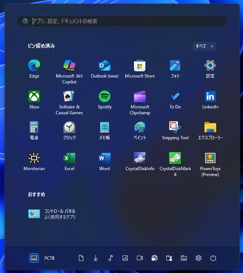Open Settings gear in bottom bar
This screenshot has width=243, height=273.
point(199,258)
